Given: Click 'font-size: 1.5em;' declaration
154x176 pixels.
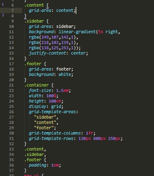Looking at the screenshot, I should pyautogui.click(x=50, y=91).
